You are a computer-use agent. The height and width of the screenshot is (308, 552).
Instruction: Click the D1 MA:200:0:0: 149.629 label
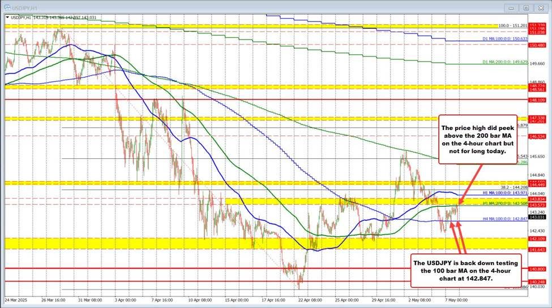pos(505,62)
